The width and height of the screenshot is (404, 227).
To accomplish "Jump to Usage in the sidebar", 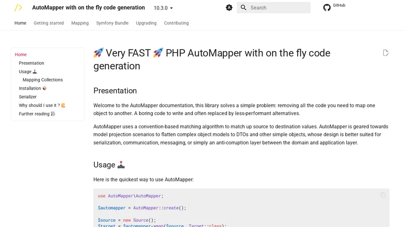I will tap(28, 72).
